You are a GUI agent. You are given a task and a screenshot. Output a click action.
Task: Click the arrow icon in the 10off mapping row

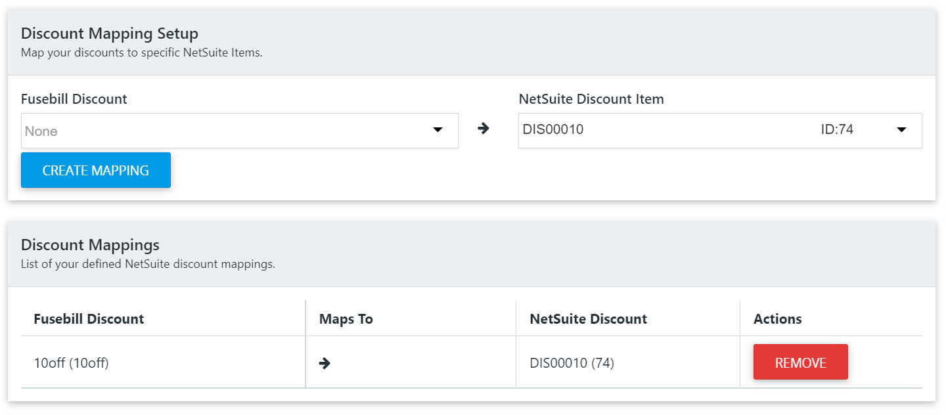pos(325,362)
